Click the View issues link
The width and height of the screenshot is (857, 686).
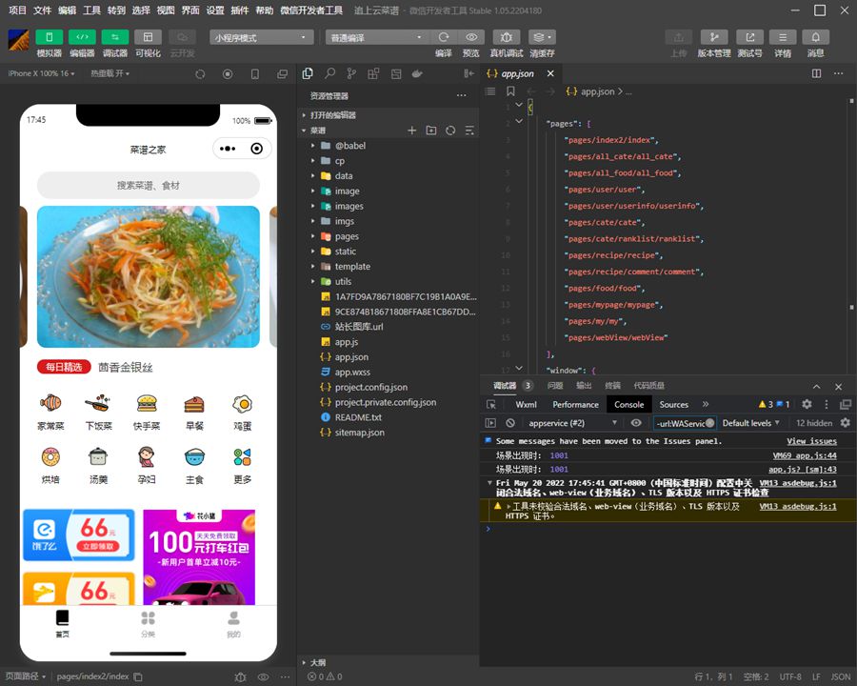[x=811, y=441]
